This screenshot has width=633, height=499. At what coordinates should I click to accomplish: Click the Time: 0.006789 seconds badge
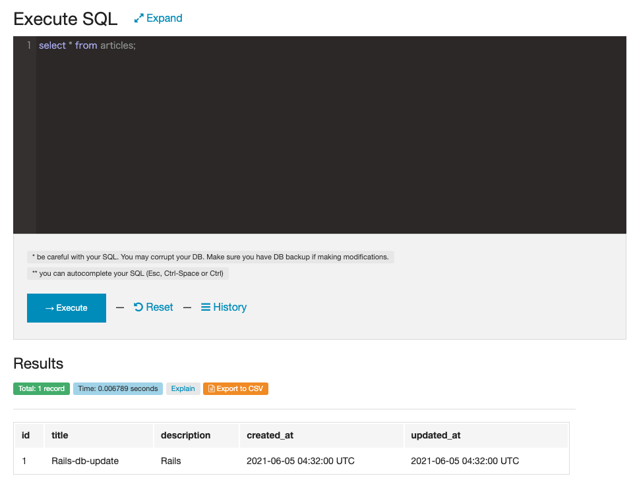pyautogui.click(x=118, y=389)
